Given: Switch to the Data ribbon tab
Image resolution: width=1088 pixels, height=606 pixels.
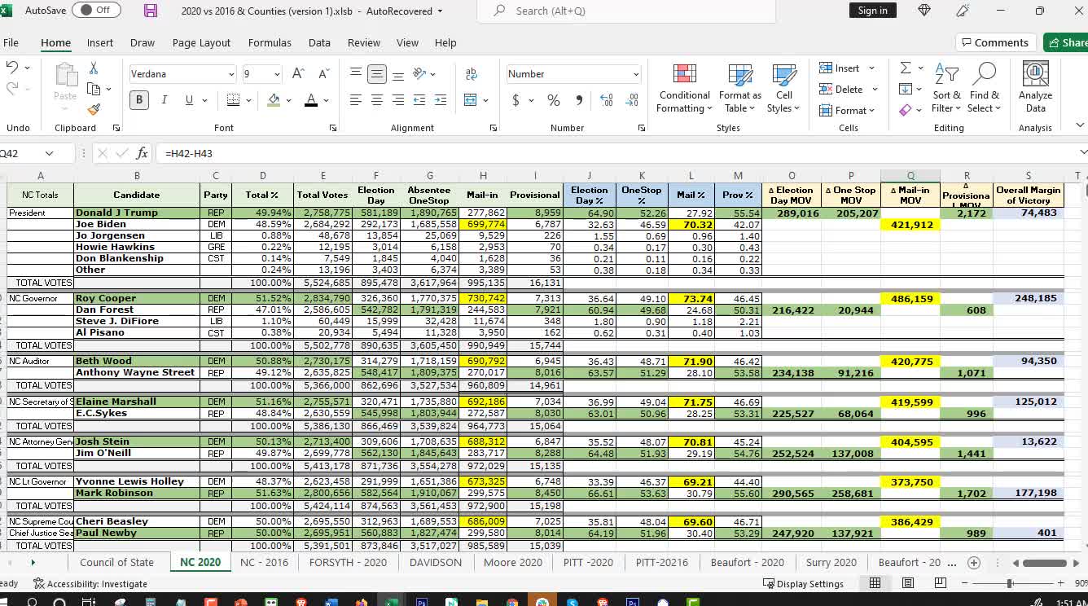Looking at the screenshot, I should point(319,42).
